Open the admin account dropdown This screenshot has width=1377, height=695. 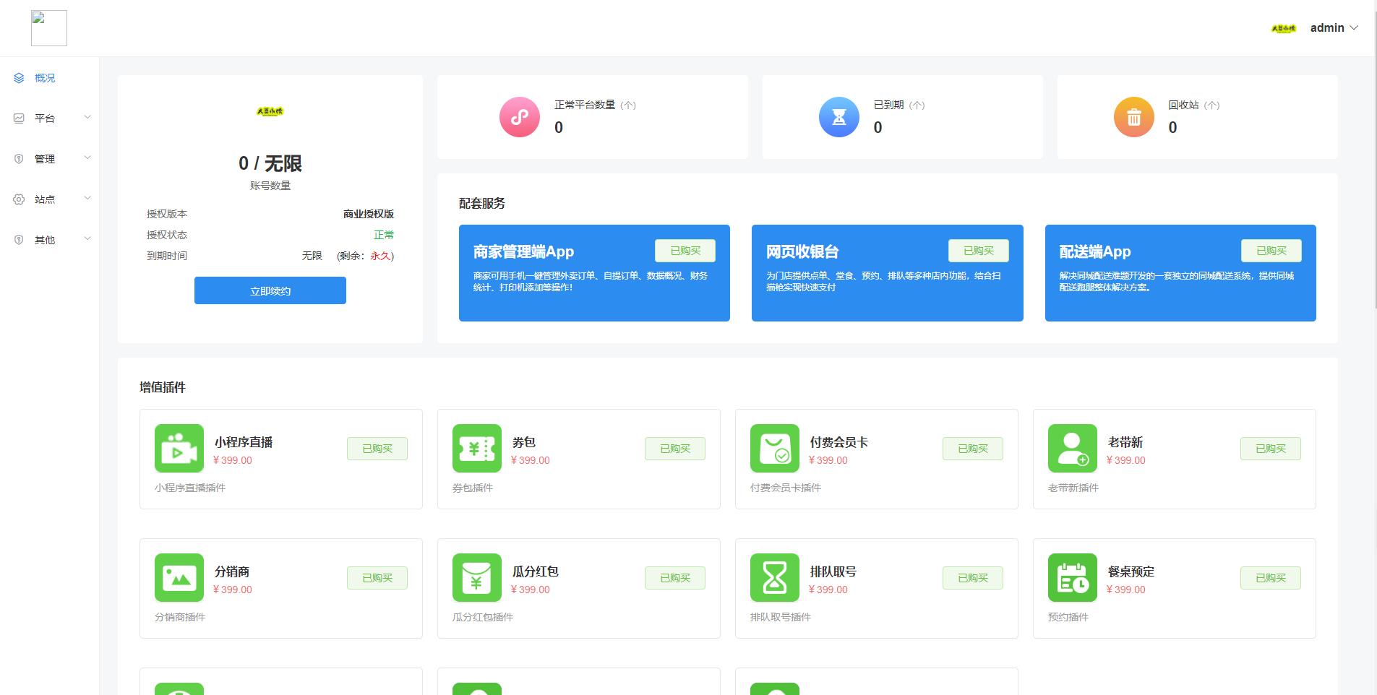tap(1334, 28)
